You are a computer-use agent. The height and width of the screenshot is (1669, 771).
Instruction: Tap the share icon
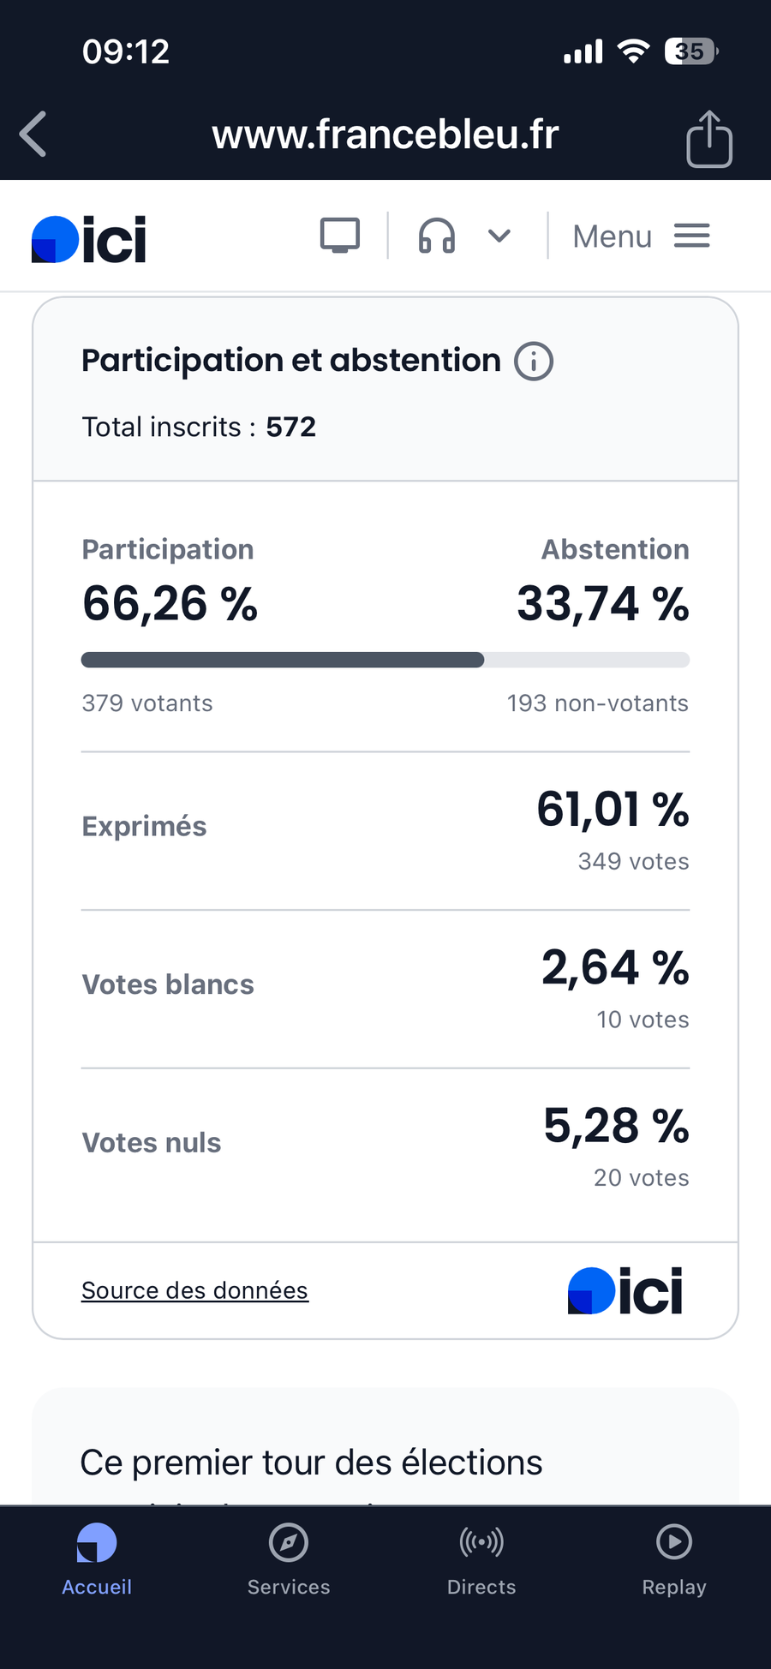point(708,138)
